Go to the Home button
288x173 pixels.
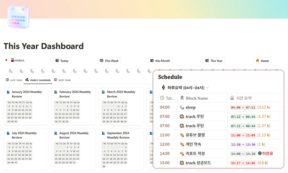[x=263, y=61]
